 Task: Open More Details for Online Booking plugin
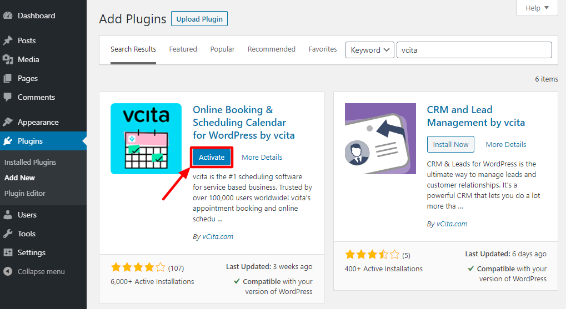click(262, 157)
